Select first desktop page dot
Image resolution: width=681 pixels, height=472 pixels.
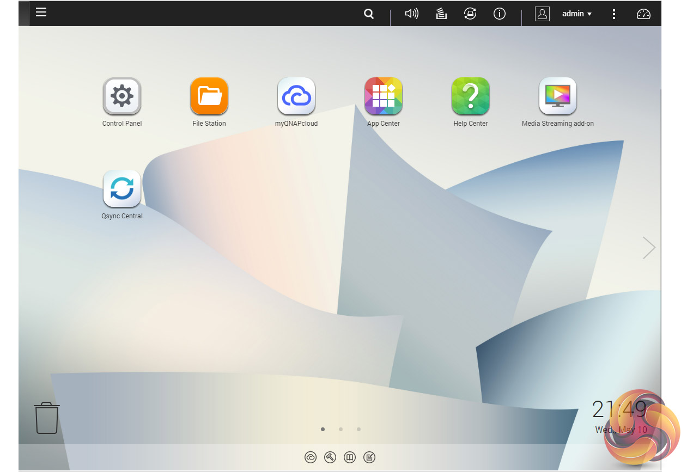pos(323,429)
